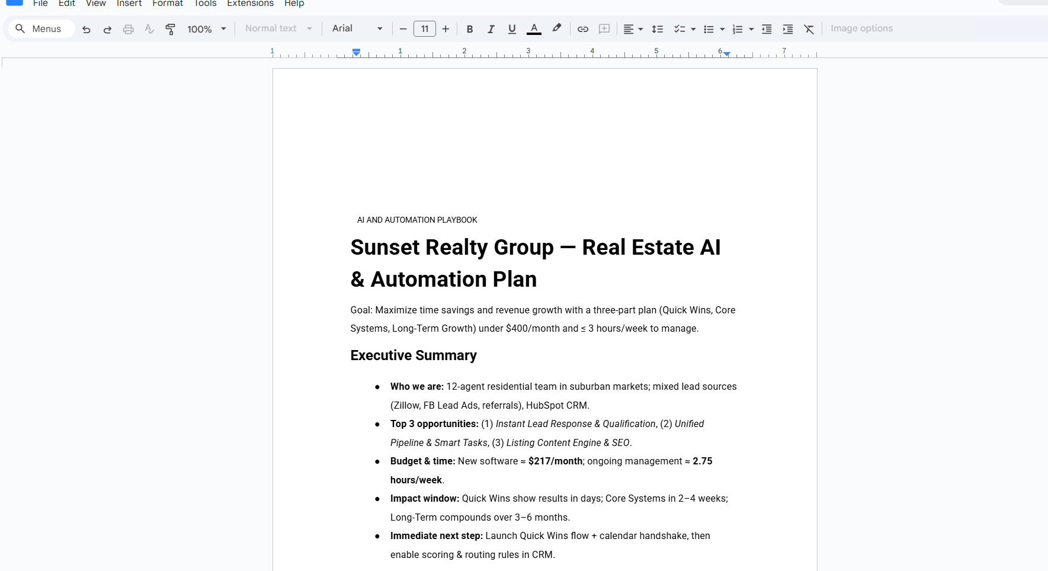1048x571 pixels.
Task: Open the Format menu
Action: point(168,4)
